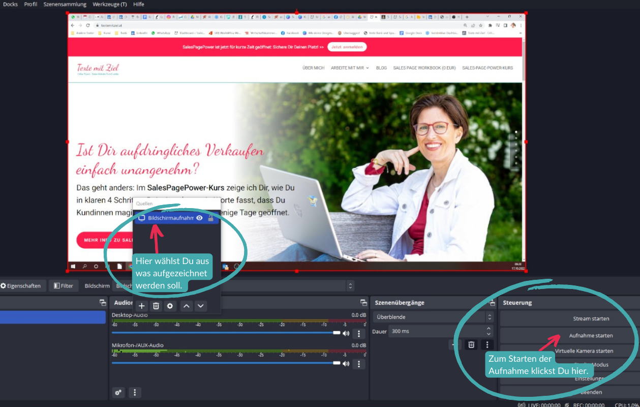The height and width of the screenshot is (407, 640).
Task: Click the Stream starten button
Action: [591, 318]
